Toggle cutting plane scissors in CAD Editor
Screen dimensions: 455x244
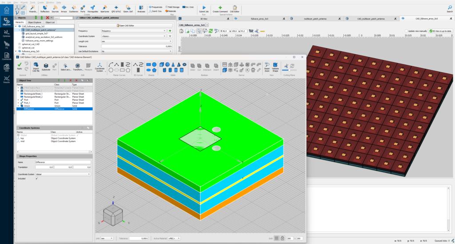click(286, 66)
